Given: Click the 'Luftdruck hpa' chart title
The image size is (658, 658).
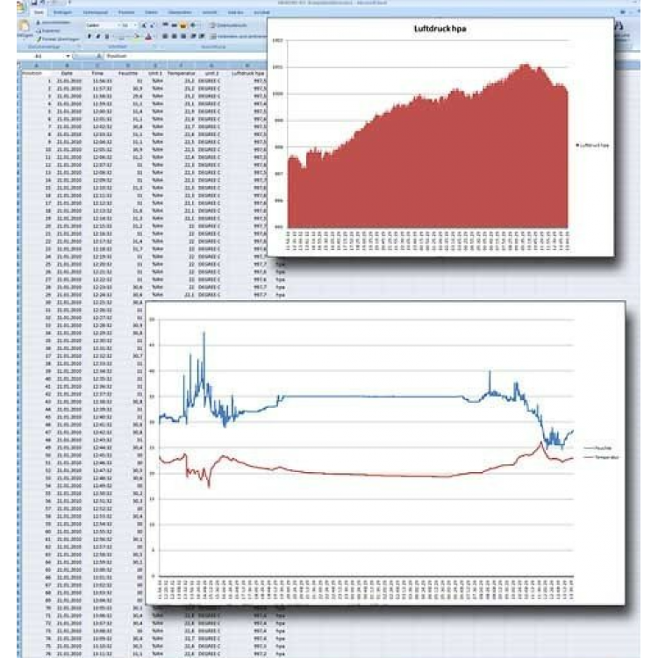Looking at the screenshot, I should (x=440, y=29).
